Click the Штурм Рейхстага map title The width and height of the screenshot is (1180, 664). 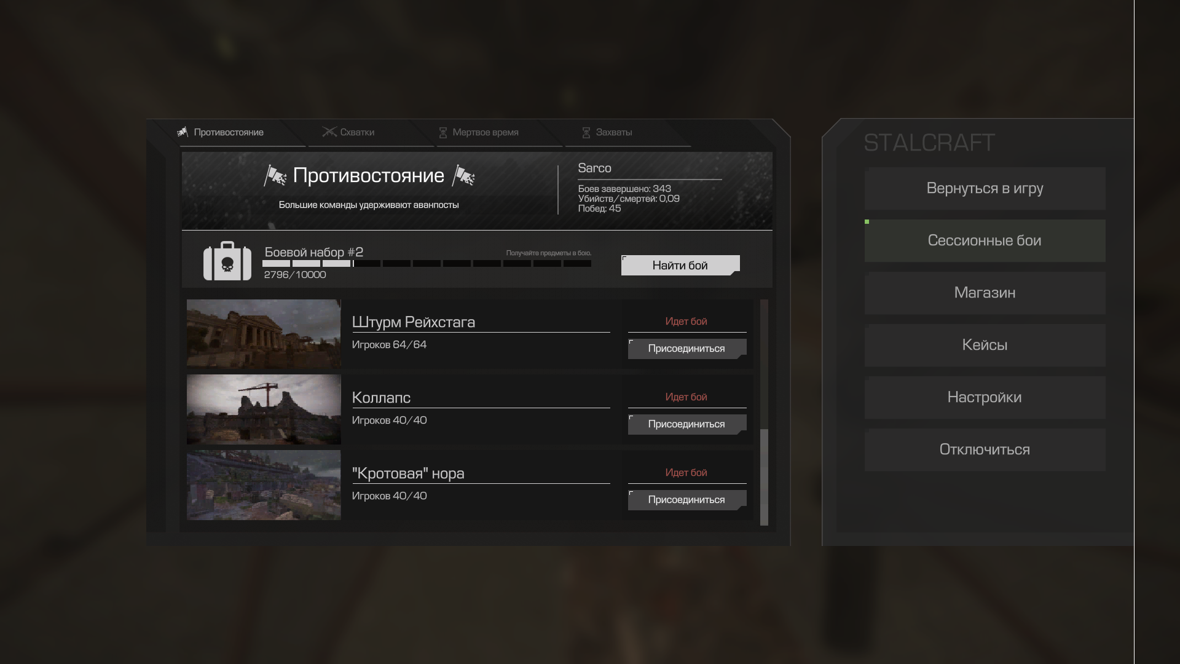414,322
